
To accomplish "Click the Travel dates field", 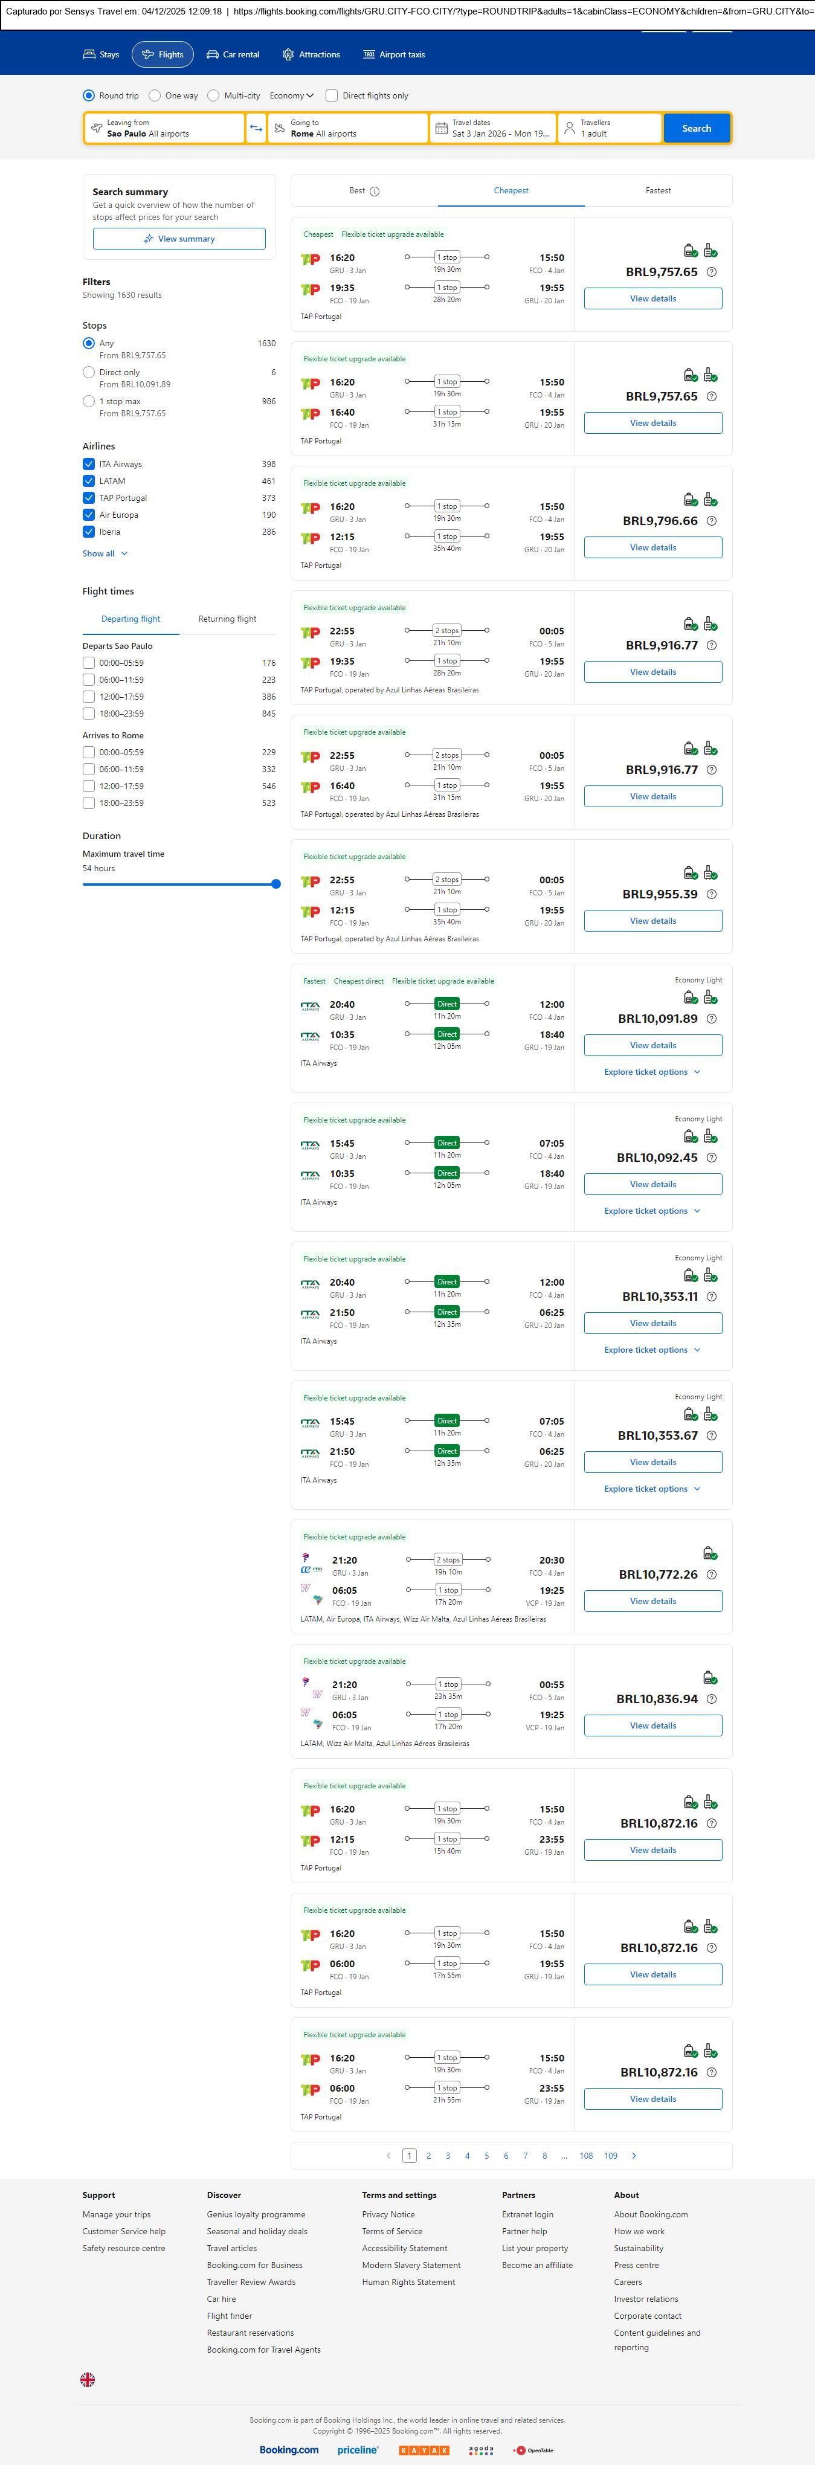I will [492, 128].
